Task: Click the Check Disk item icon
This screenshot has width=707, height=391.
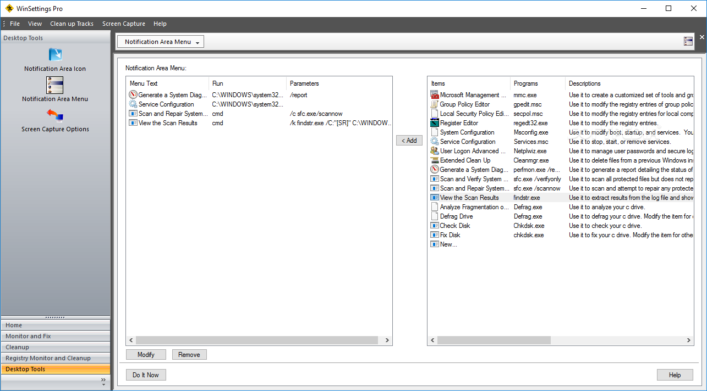Action: point(435,226)
